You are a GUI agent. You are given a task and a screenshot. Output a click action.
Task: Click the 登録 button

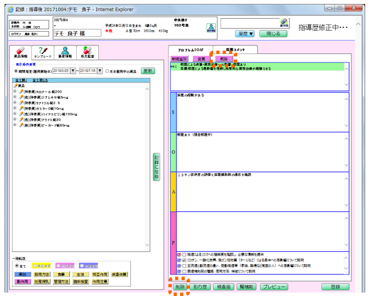[335, 287]
